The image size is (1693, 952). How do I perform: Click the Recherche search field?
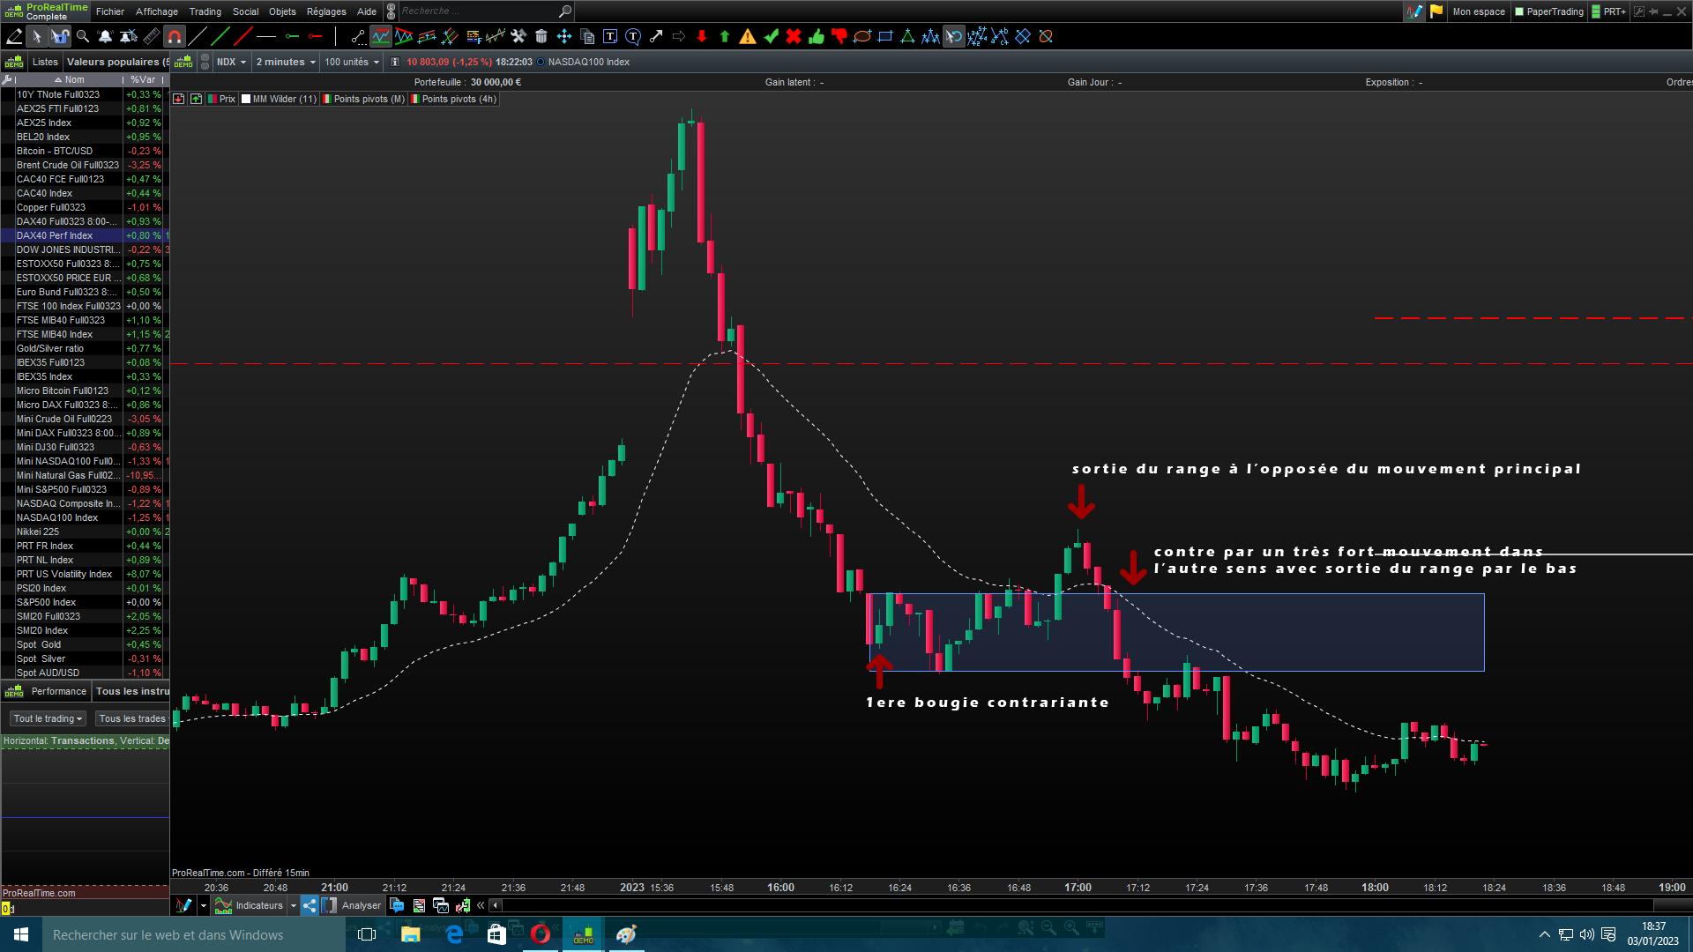click(476, 11)
